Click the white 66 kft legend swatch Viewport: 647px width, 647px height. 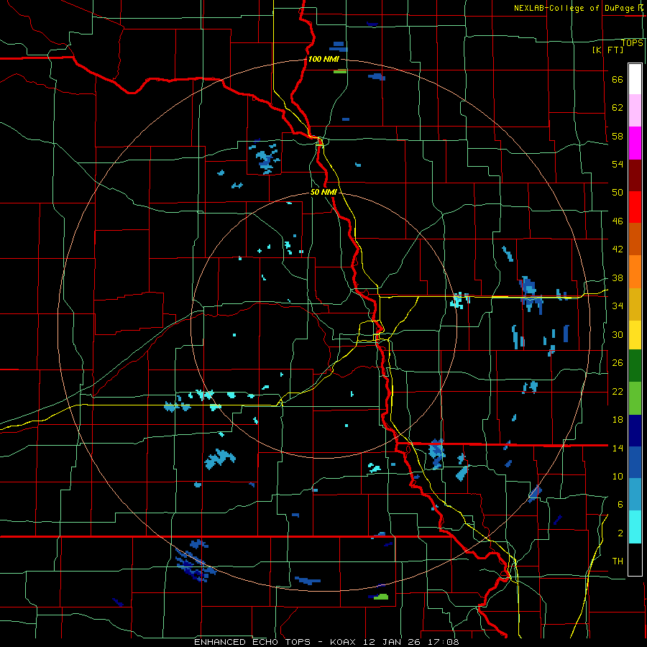click(x=635, y=79)
